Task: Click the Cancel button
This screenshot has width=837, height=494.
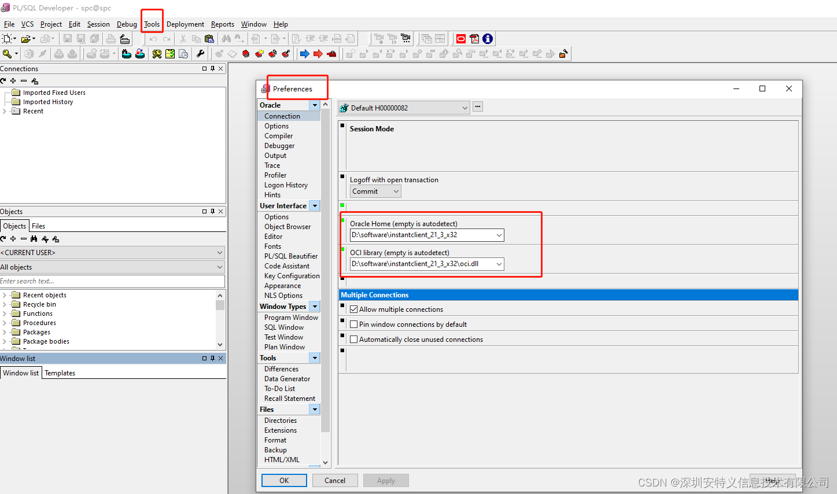Action: point(335,480)
